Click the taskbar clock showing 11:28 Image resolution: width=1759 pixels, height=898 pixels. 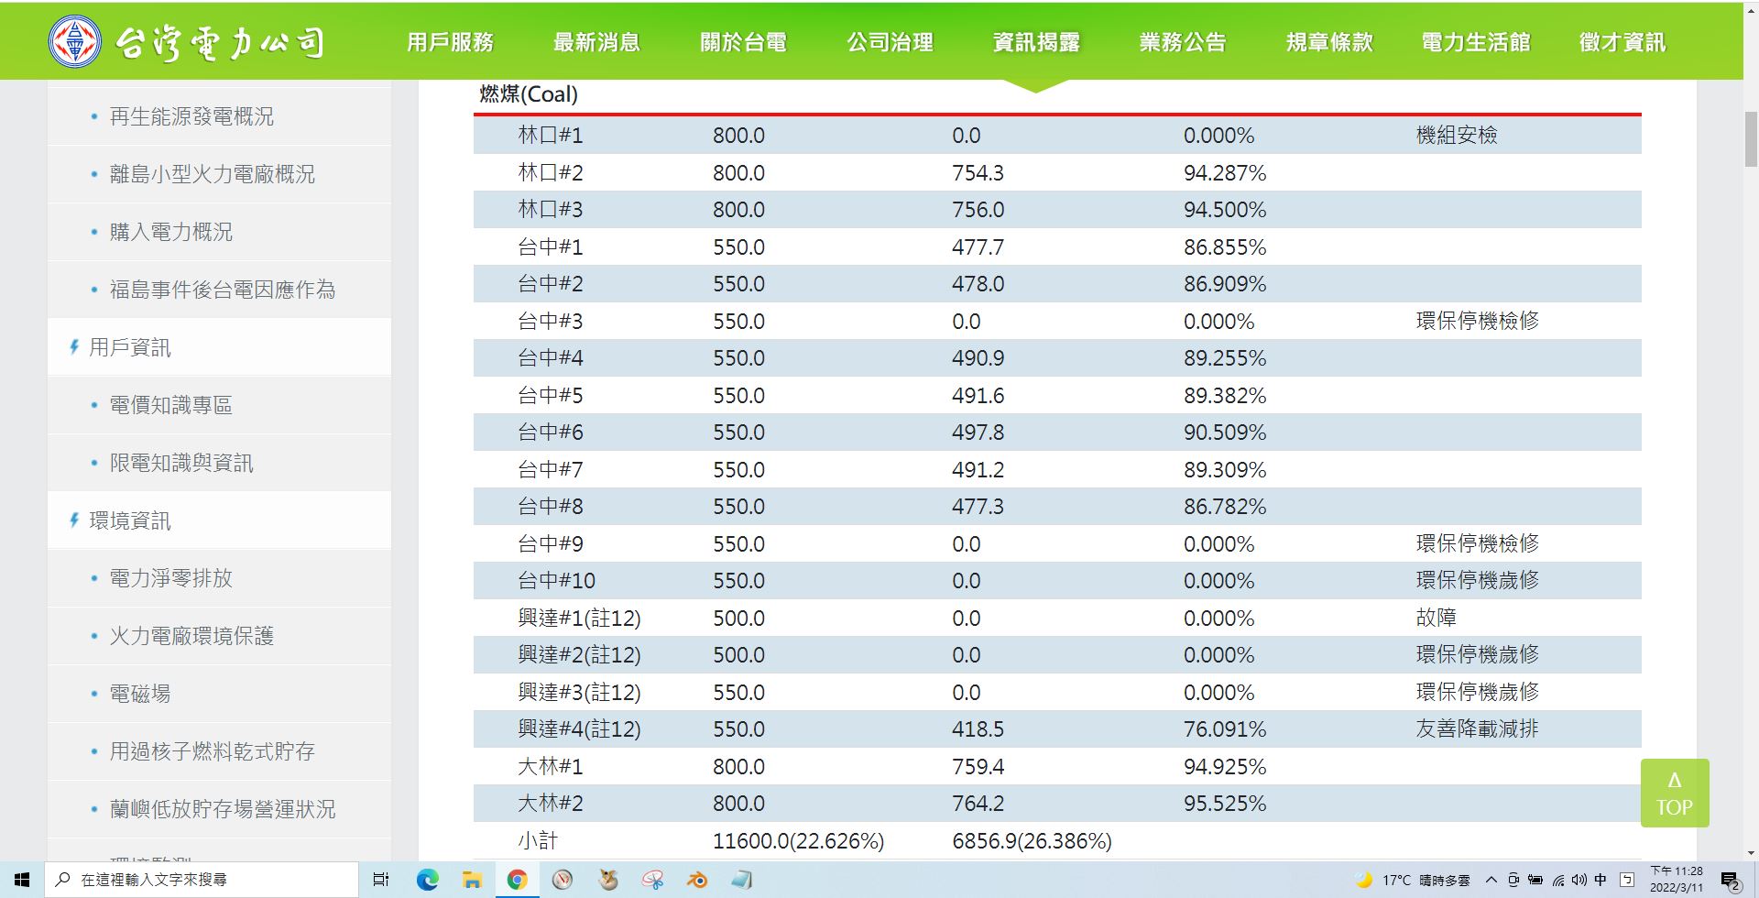pyautogui.click(x=1677, y=880)
